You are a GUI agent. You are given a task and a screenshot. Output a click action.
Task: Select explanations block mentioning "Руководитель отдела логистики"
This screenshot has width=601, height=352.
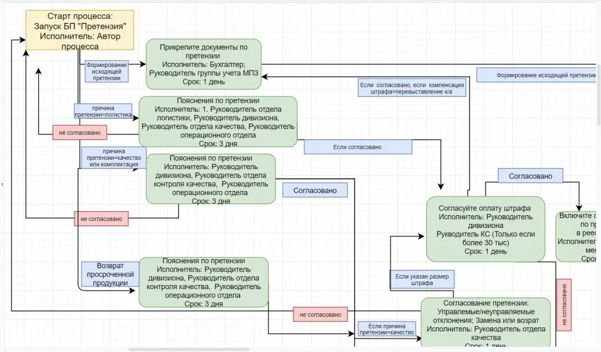pyautogui.click(x=218, y=122)
